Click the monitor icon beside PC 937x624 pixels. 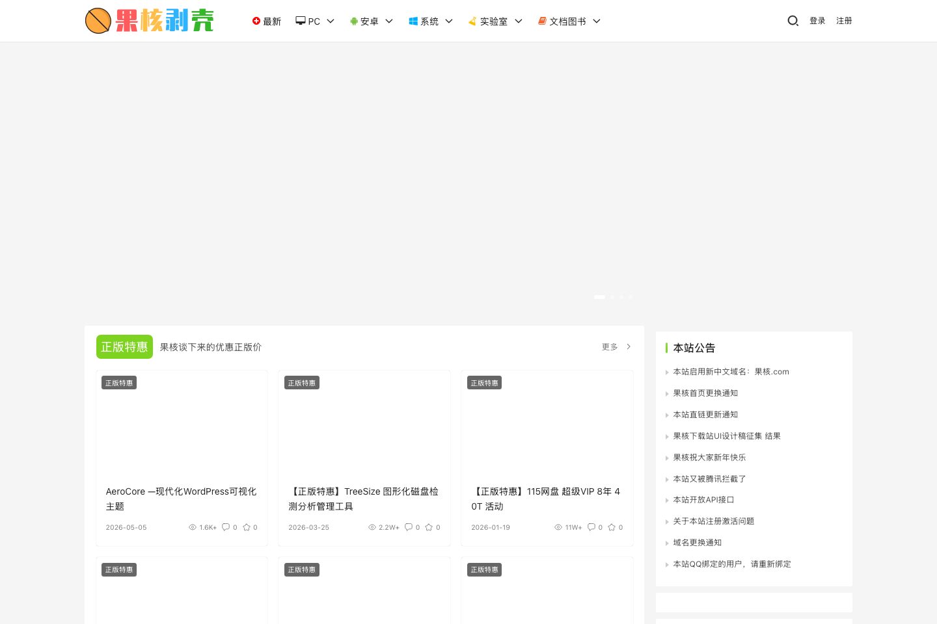point(300,21)
